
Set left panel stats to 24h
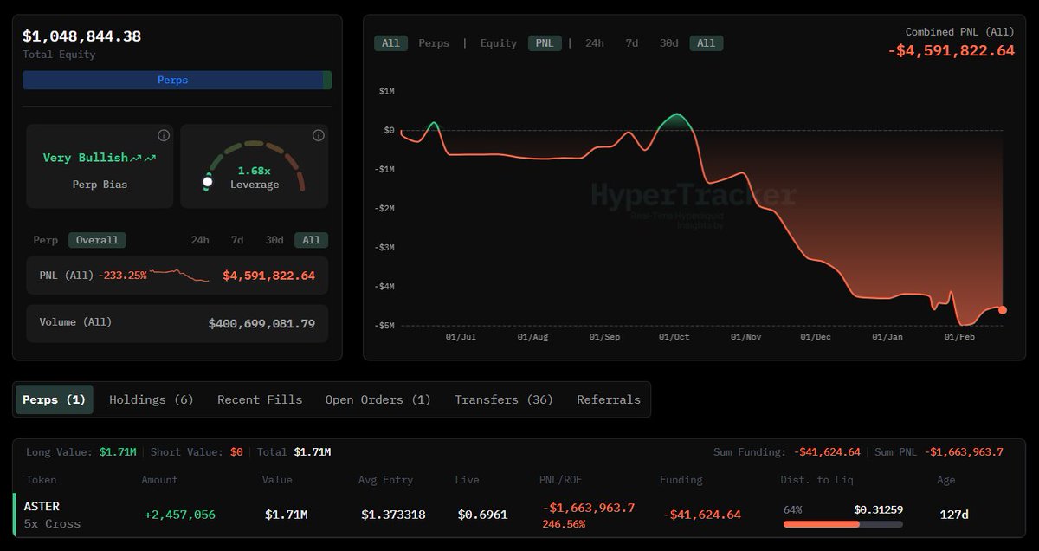coord(200,240)
